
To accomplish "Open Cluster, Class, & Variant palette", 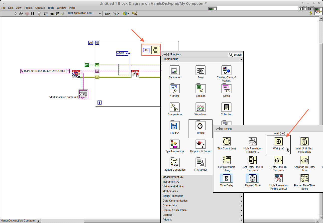I will (226, 74).
